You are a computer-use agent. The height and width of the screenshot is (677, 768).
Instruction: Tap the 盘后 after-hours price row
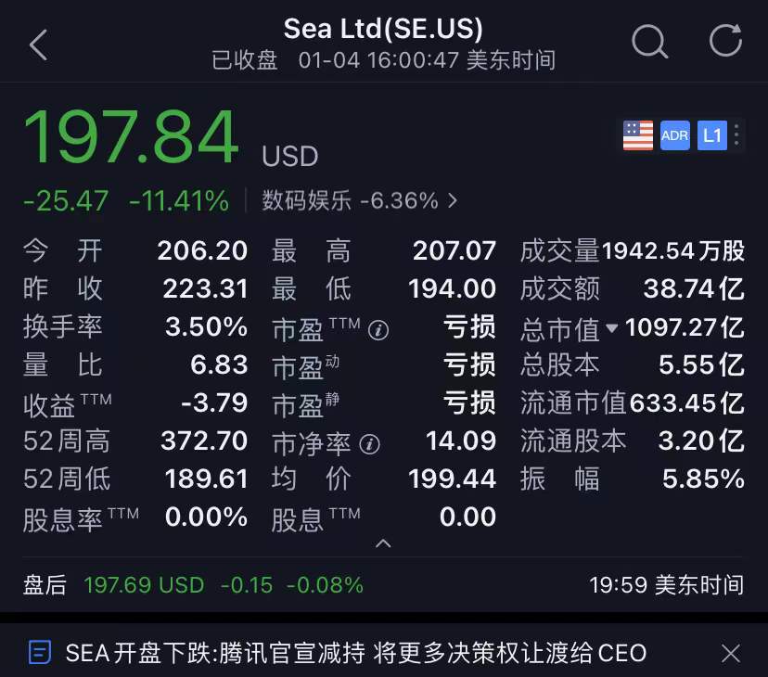pyautogui.click(x=383, y=585)
